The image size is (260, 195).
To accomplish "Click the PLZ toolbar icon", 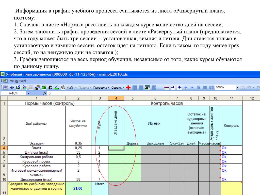I will point(6,87).
